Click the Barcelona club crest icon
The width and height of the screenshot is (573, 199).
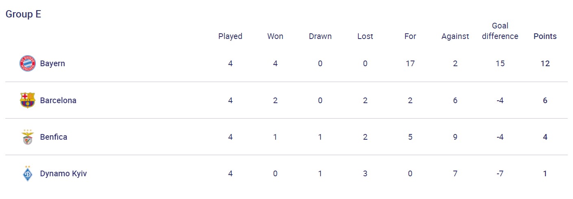click(x=28, y=100)
